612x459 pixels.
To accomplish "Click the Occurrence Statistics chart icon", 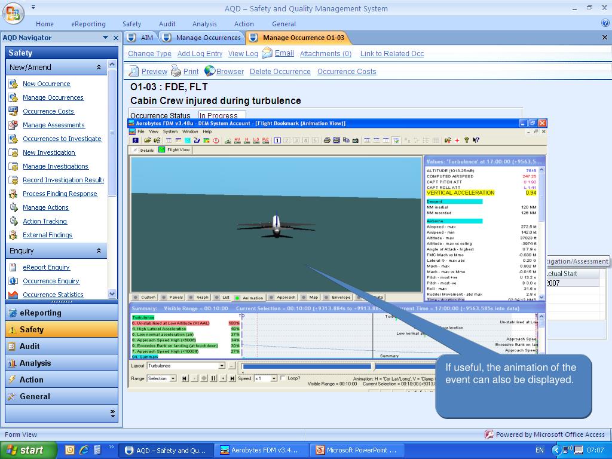I will tap(13, 295).
